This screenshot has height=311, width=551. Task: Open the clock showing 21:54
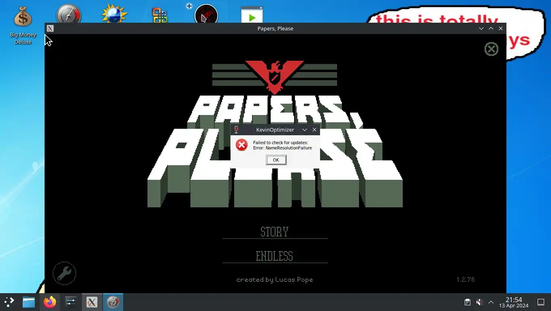click(x=514, y=302)
